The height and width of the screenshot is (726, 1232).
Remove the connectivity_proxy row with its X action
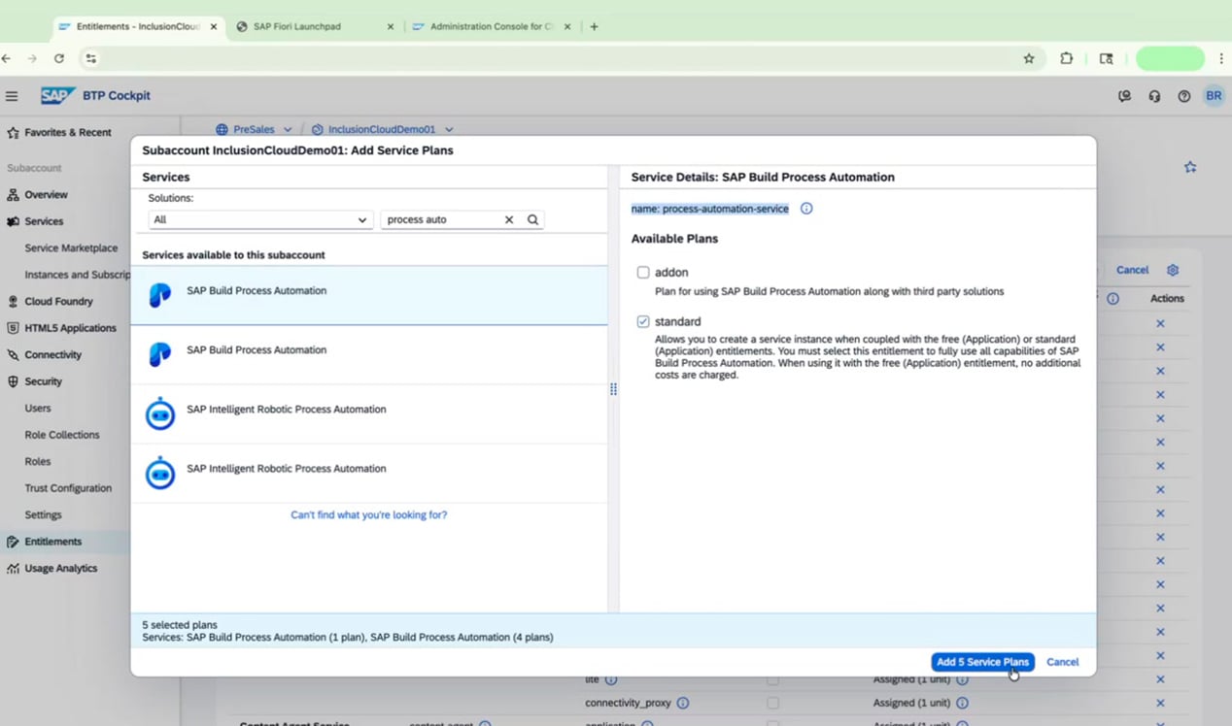(1160, 703)
